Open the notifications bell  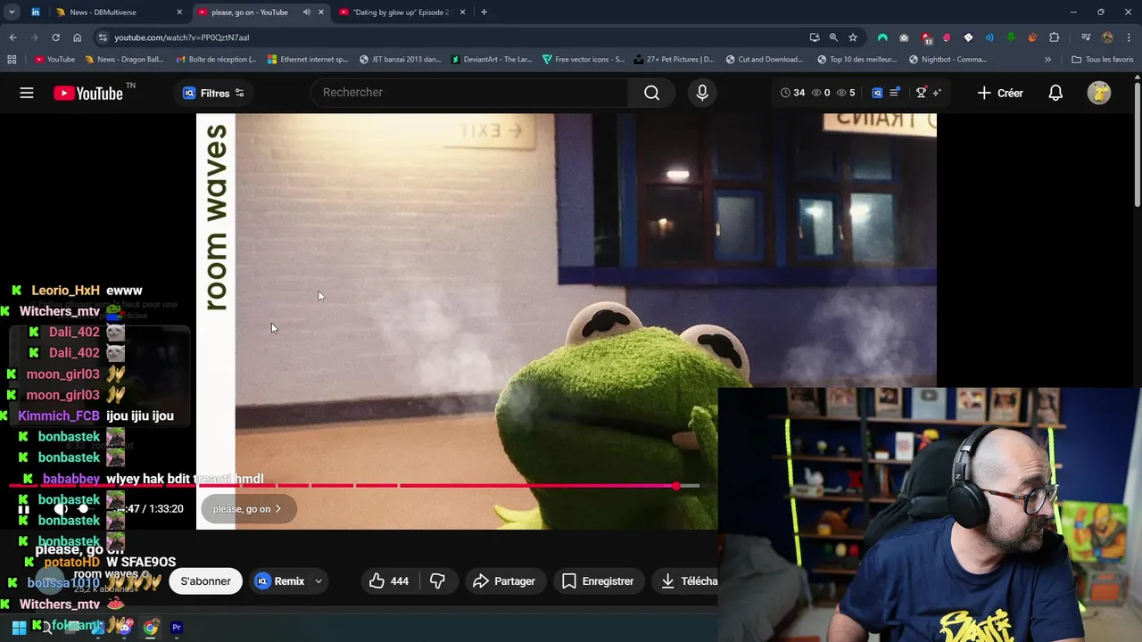(1055, 93)
